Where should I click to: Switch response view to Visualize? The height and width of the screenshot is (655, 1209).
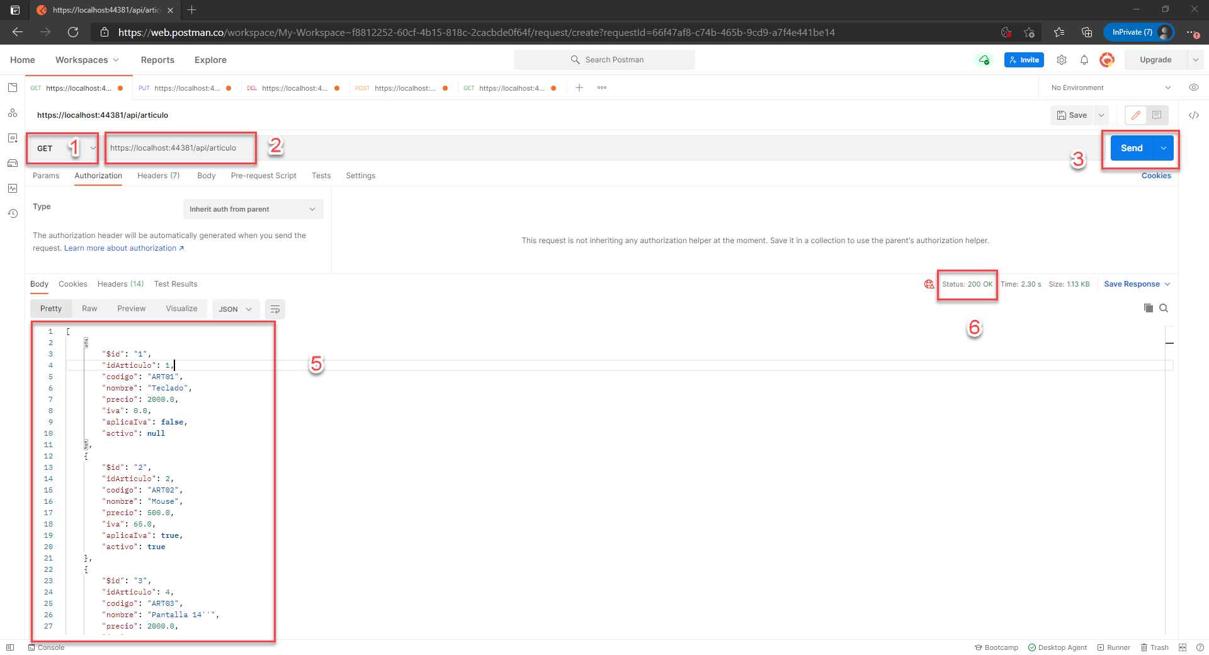click(181, 309)
